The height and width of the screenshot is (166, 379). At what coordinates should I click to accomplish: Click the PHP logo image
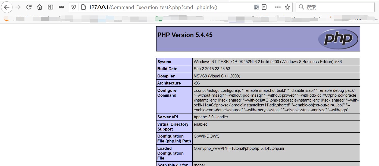coord(338,39)
